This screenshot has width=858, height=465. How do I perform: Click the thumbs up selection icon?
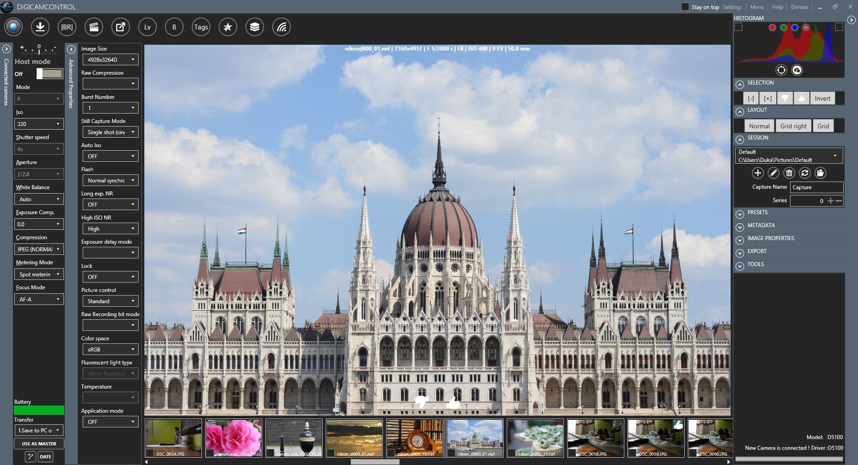pyautogui.click(x=802, y=98)
